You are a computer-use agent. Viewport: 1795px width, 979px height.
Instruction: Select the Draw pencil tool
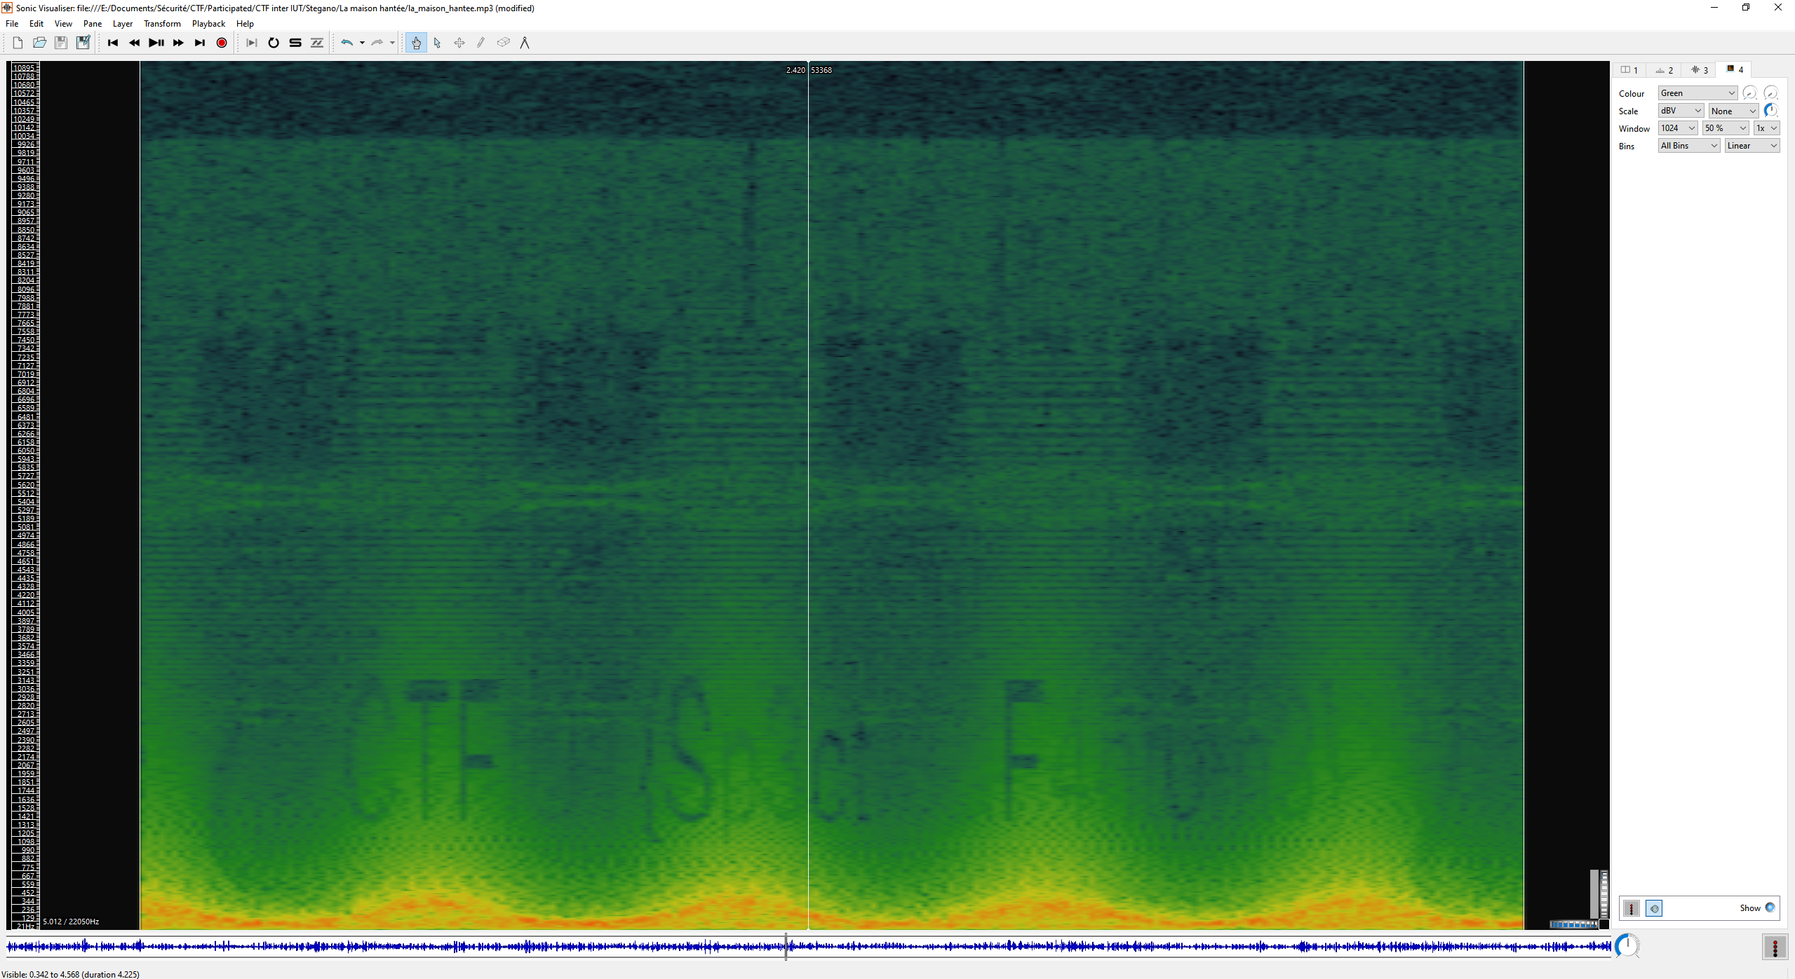point(481,43)
